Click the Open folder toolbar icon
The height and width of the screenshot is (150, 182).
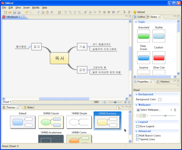pyautogui.click(x=10, y=12)
